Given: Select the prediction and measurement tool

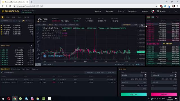Looking at the screenshot, I should pyautogui.click(x=38, y=54).
